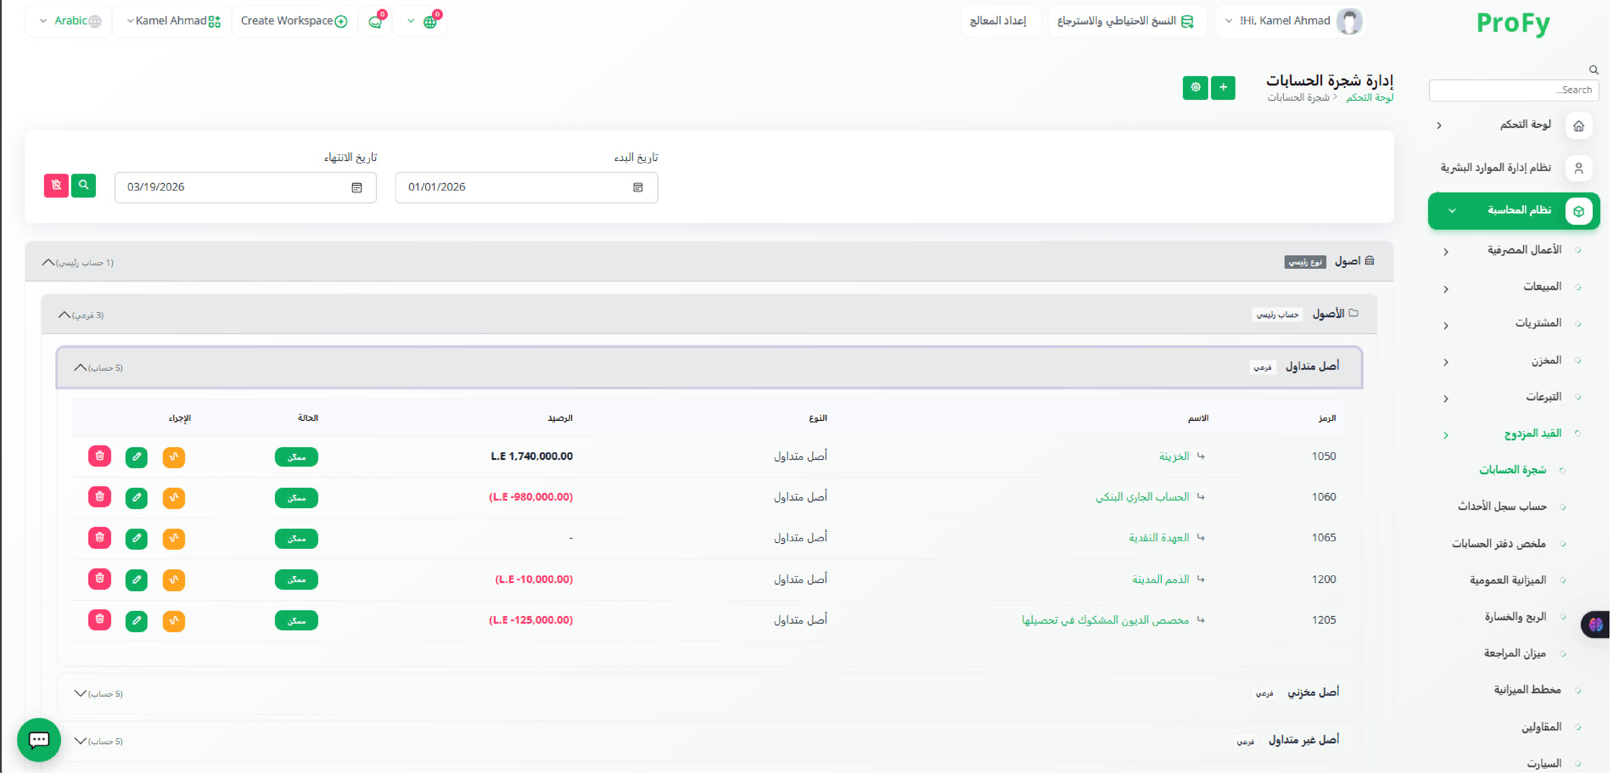This screenshot has width=1615, height=773.
Task: Click the sidebar search magnifier icon
Action: point(1593,70)
